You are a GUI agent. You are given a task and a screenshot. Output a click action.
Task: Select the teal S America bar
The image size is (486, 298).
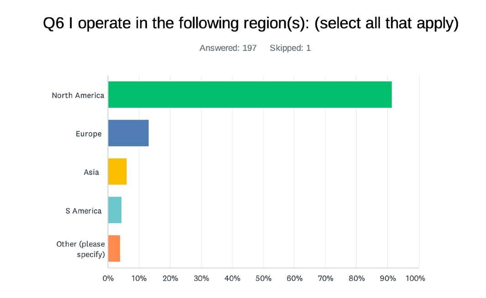115,210
